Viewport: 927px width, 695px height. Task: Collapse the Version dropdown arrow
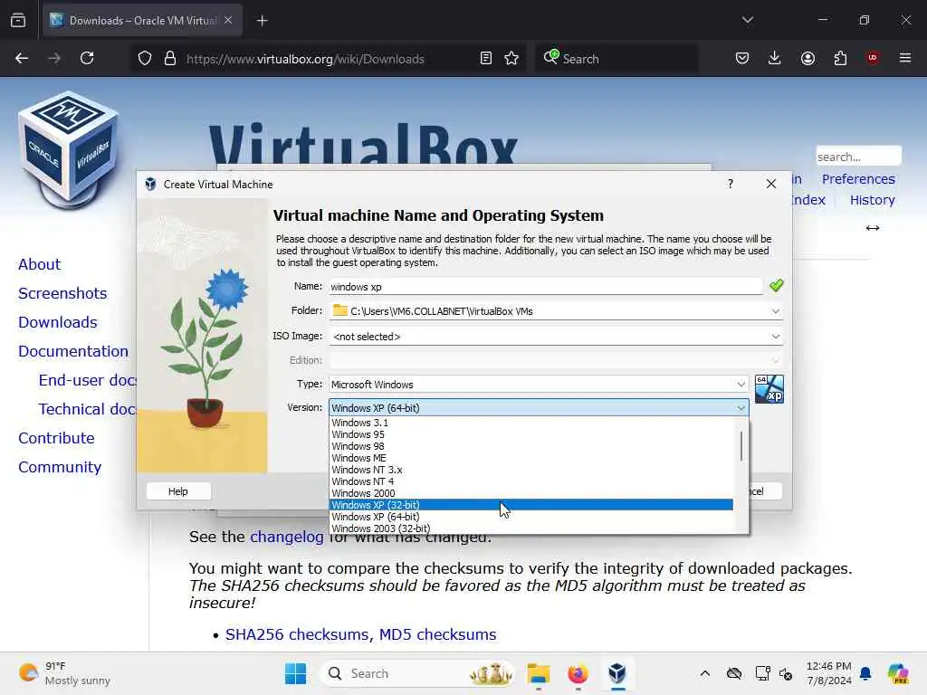tap(741, 408)
